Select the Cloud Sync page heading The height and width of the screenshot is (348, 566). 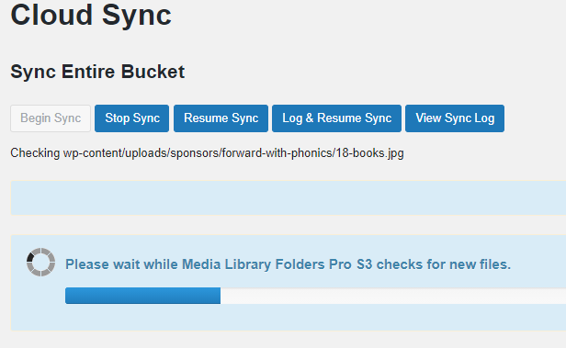91,15
